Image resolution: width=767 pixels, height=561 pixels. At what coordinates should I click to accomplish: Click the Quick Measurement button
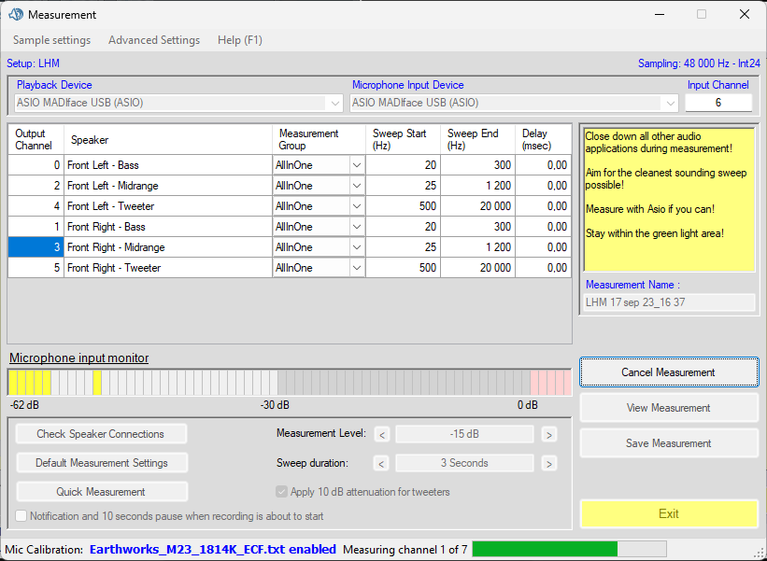coord(101,492)
